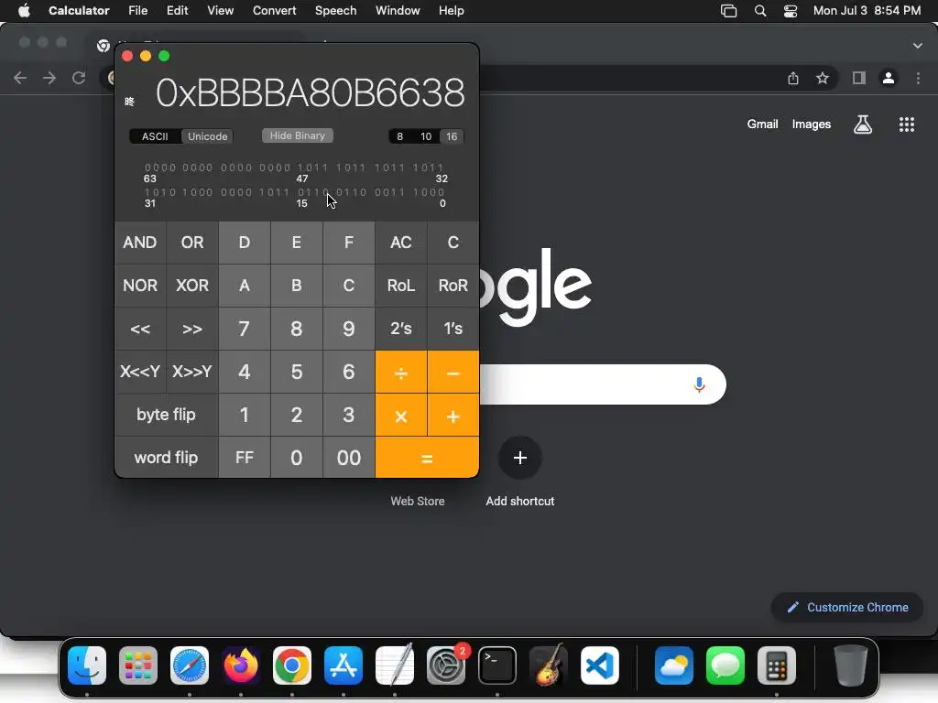Click the Apple menu logo
This screenshot has height=703, width=938.
pos(24,11)
